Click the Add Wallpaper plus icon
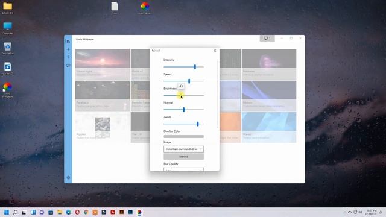Viewport: 386px width, 217px height. coord(68,49)
